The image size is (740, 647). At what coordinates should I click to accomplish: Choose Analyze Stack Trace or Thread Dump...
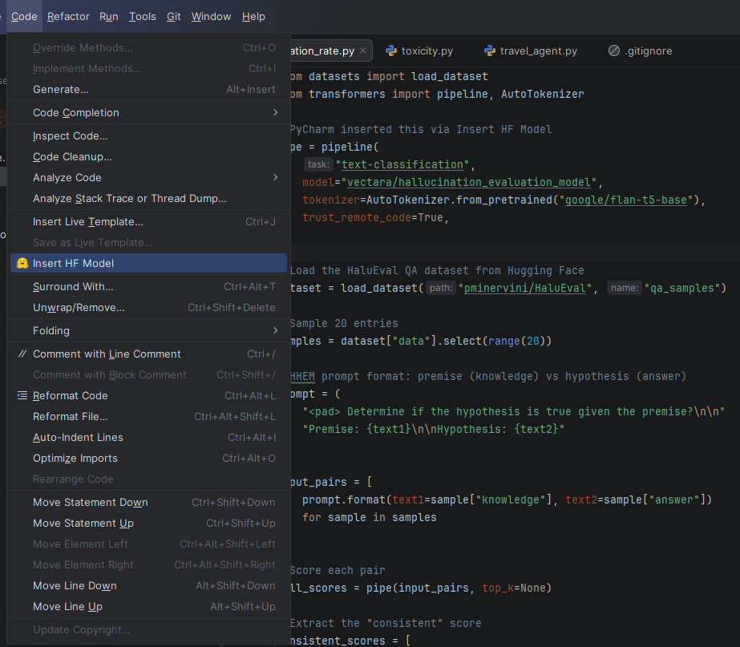point(148,198)
